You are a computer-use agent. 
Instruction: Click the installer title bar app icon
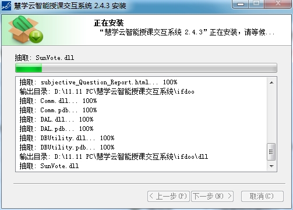pos(6,6)
